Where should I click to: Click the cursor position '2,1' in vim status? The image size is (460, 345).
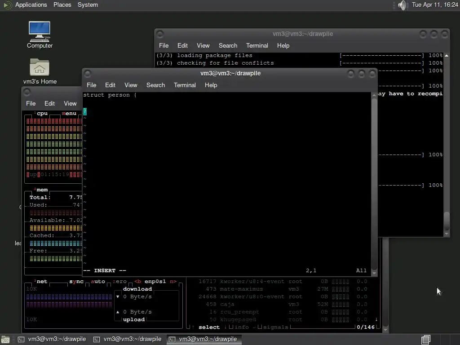point(311,270)
